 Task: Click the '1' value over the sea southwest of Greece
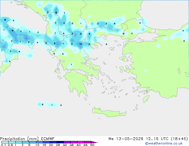[52, 105]
